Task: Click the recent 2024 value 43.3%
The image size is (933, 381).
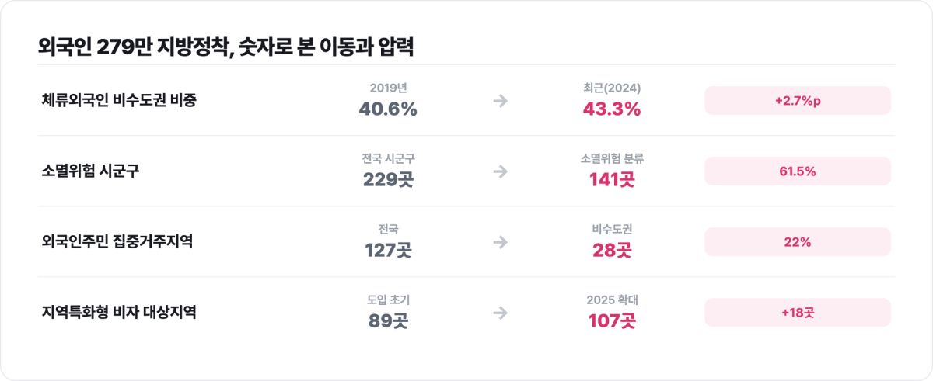Action: click(612, 109)
